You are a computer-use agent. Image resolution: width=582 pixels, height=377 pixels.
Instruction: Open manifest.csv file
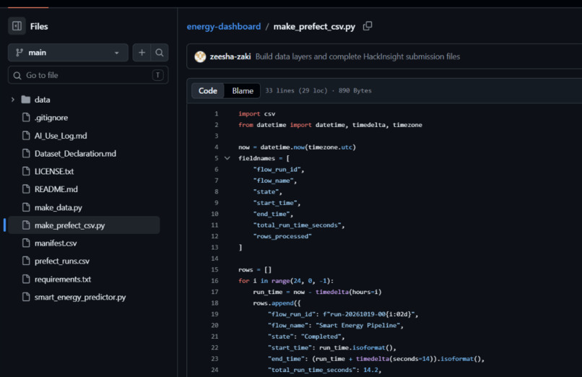coord(56,243)
